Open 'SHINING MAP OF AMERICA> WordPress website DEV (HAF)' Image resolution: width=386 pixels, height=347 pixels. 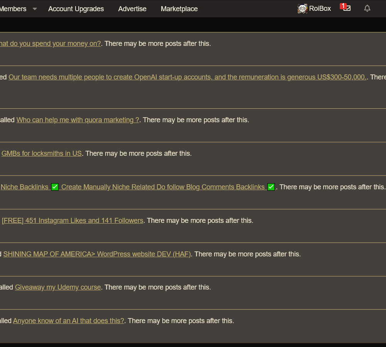(x=97, y=254)
